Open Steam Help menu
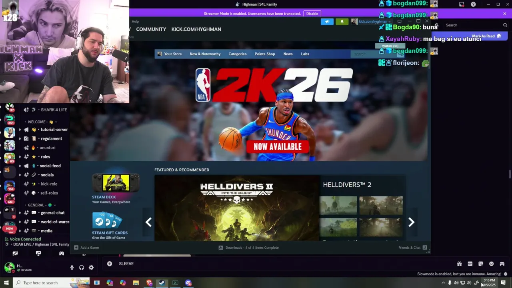The width and height of the screenshot is (512, 288). tap(135, 22)
